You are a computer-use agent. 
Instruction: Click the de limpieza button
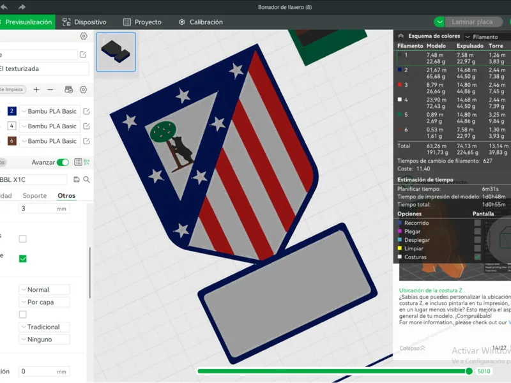[12, 89]
